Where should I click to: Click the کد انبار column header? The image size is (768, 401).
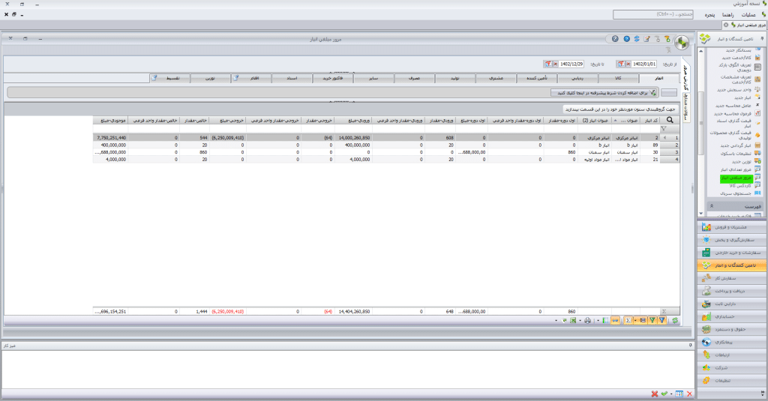pos(652,121)
